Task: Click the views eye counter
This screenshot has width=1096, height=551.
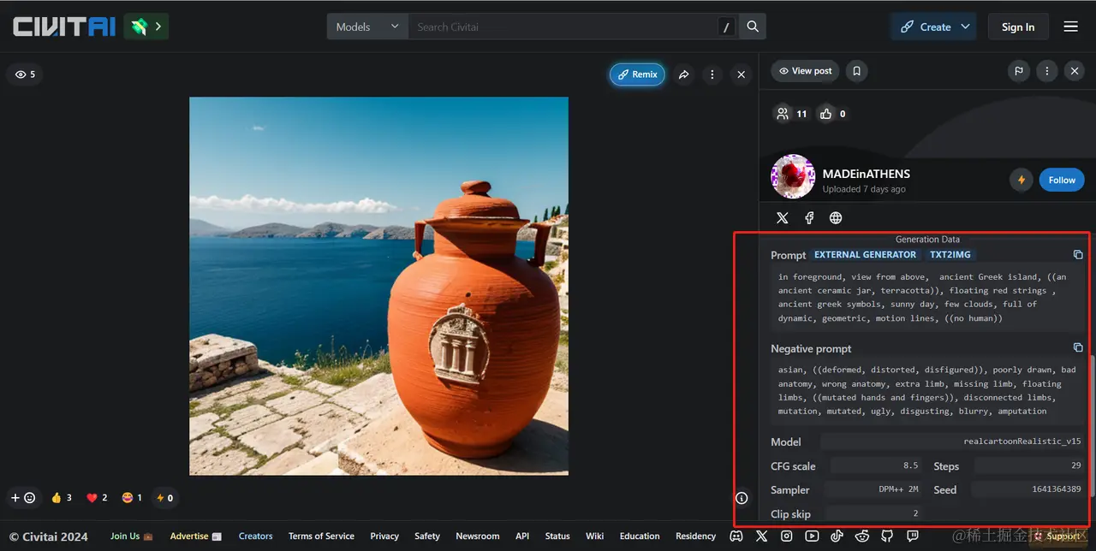Action: click(x=26, y=74)
